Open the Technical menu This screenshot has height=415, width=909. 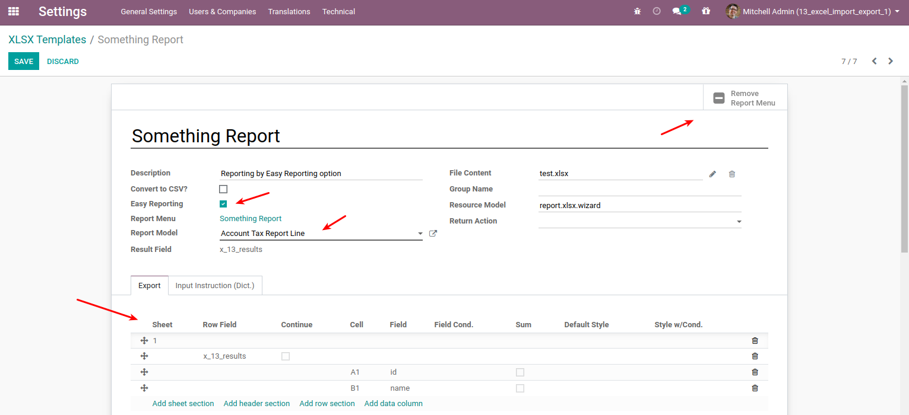click(x=338, y=11)
